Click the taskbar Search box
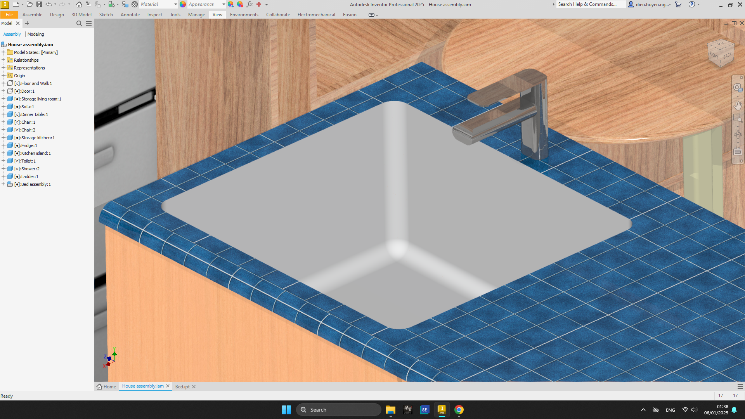The height and width of the screenshot is (419, 745). (338, 410)
